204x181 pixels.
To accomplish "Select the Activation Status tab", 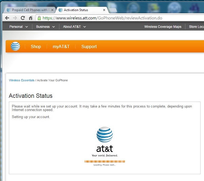I will [x=82, y=10].
